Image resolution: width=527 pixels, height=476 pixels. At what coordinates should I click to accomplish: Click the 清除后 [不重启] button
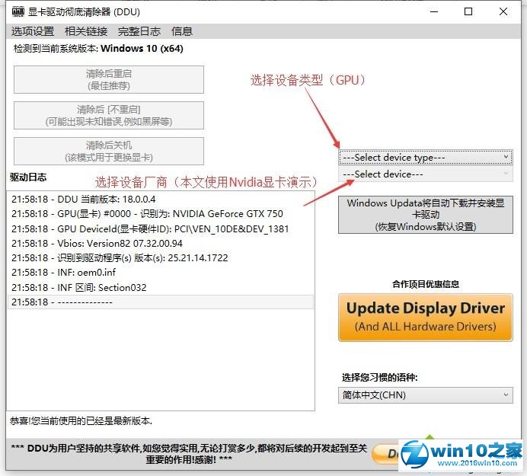[x=108, y=116]
